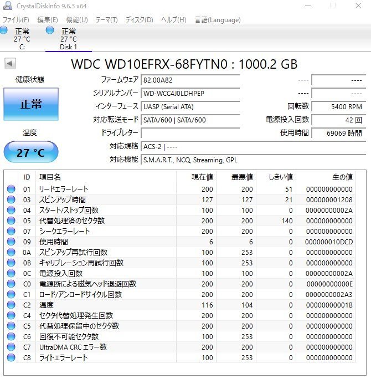Click the rotation rate field 5400 RPM
The image size is (371, 379).
339,106
